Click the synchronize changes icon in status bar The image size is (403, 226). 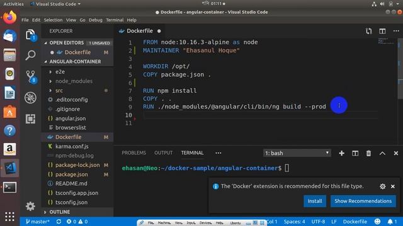click(x=59, y=222)
